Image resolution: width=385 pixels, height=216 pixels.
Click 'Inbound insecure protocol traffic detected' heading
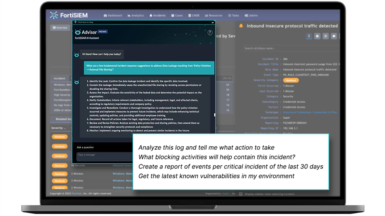click(x=292, y=26)
